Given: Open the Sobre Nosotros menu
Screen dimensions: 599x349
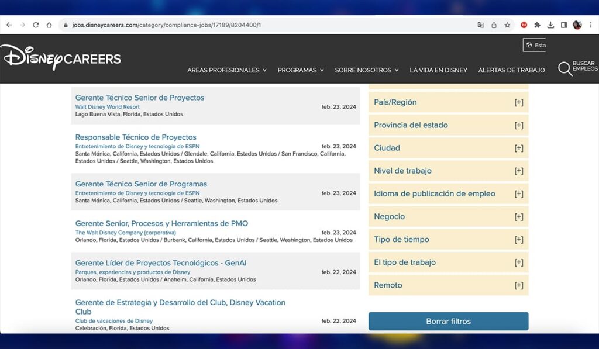Looking at the screenshot, I should click(x=367, y=70).
